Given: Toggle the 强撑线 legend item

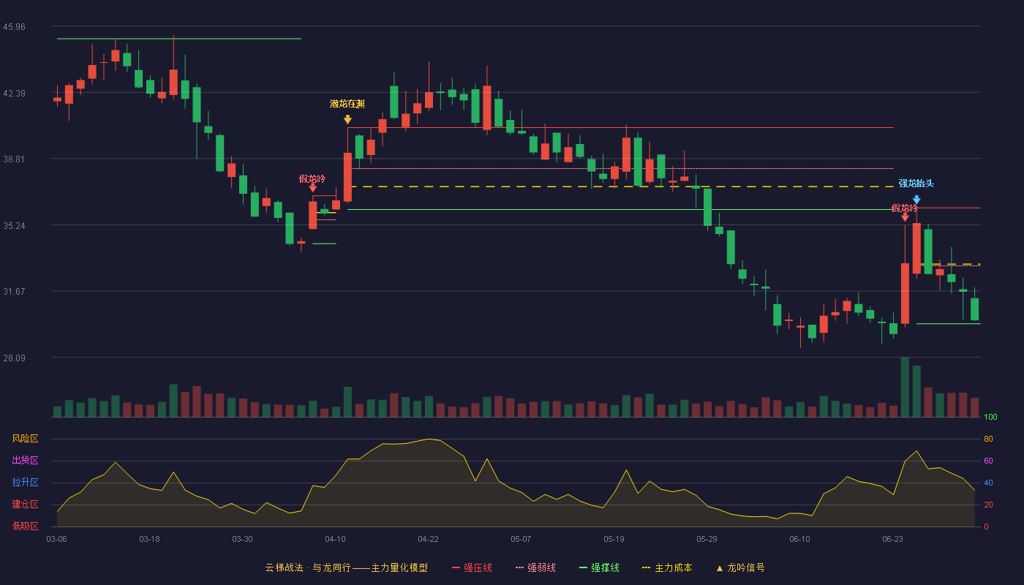Looking at the screenshot, I should pyautogui.click(x=599, y=567).
